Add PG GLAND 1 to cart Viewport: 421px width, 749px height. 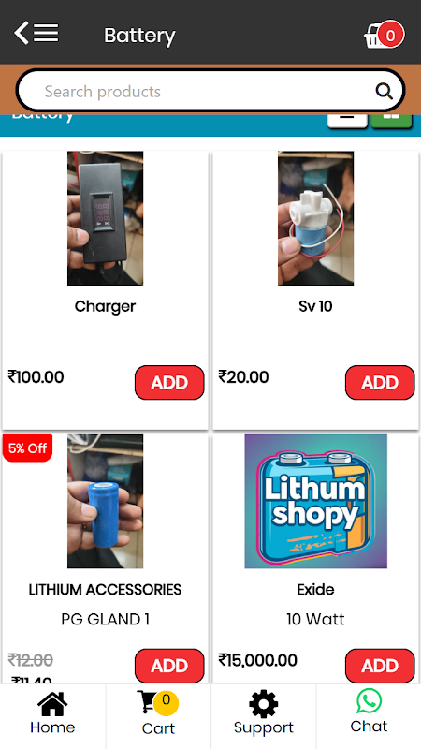pos(169,666)
